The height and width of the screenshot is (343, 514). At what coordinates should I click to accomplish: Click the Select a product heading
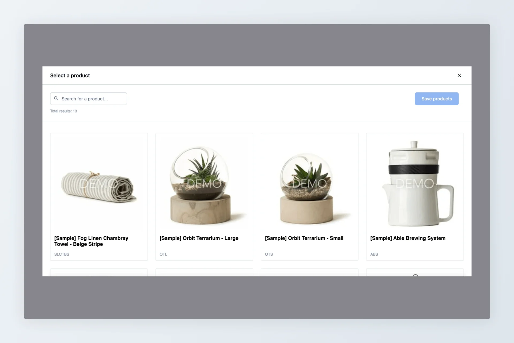point(70,75)
